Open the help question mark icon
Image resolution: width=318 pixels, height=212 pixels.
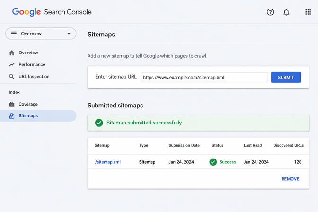click(x=270, y=12)
